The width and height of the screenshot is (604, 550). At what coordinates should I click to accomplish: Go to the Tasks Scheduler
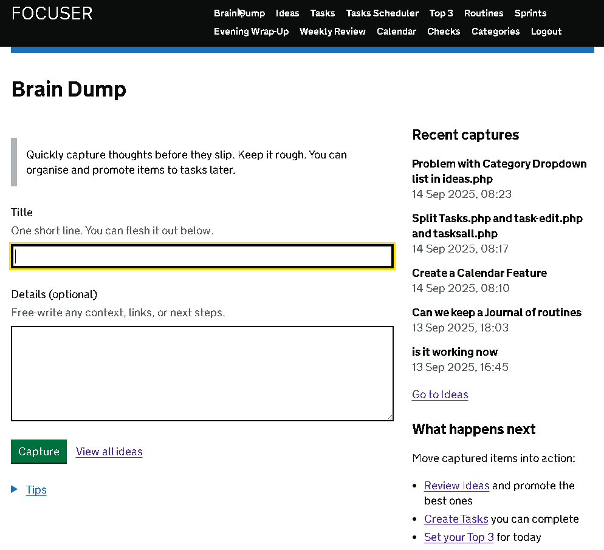382,13
